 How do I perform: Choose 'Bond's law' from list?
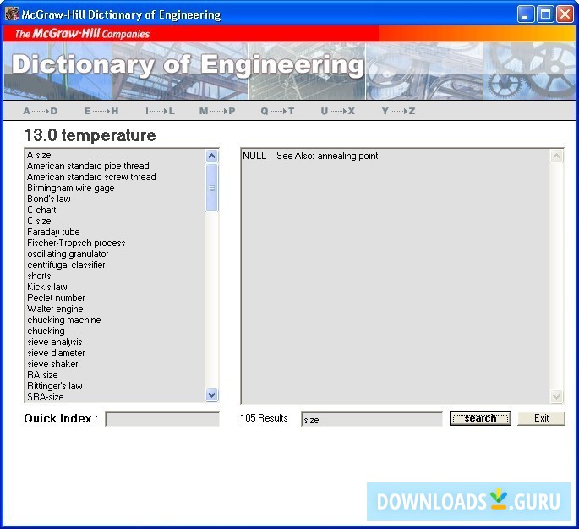(49, 199)
